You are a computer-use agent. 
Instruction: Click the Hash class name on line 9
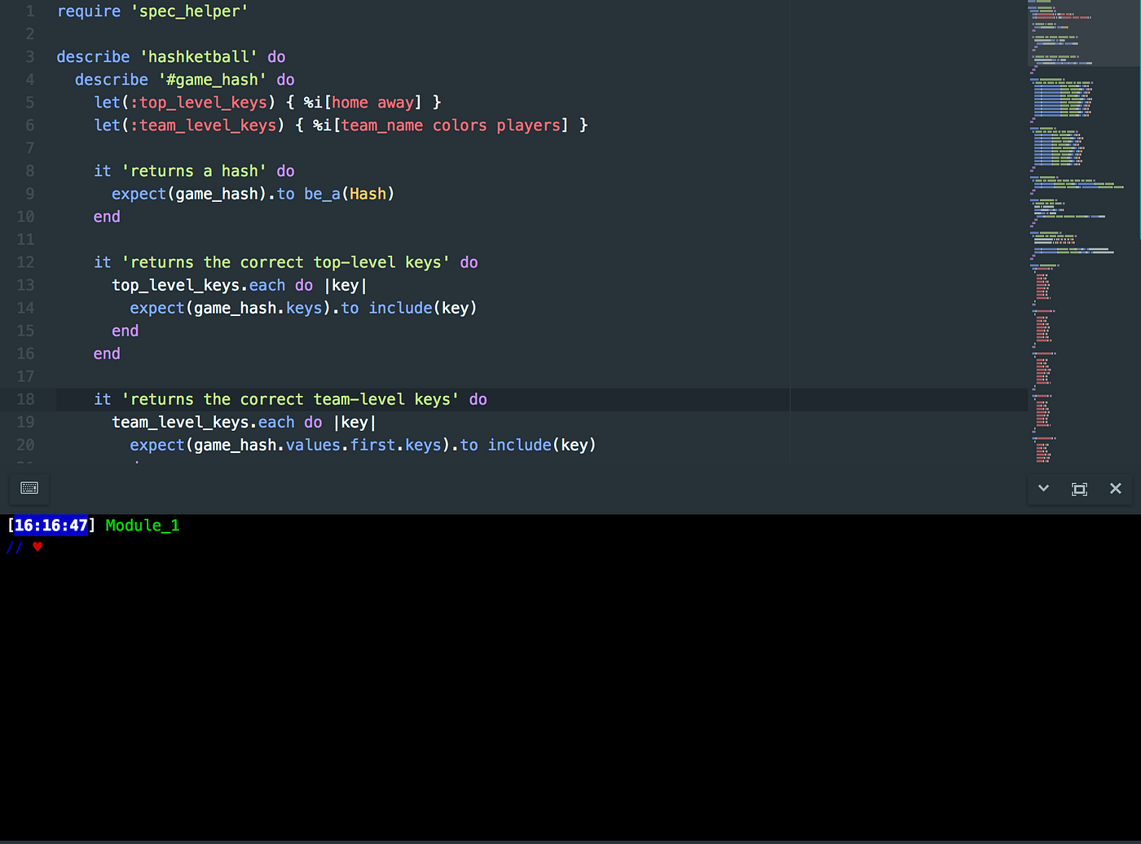[x=368, y=193]
